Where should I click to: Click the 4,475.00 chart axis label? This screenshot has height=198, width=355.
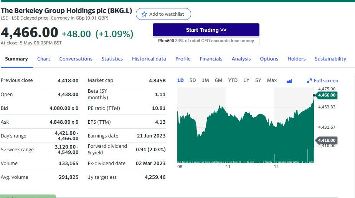pyautogui.click(x=327, y=89)
